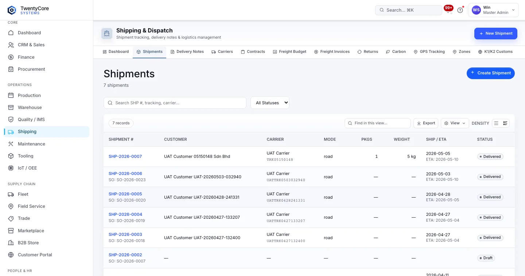Sort by the CUSTOMER column header
This screenshot has height=276, width=525.
tap(175, 139)
